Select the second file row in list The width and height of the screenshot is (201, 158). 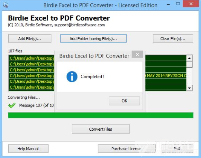[97, 64]
